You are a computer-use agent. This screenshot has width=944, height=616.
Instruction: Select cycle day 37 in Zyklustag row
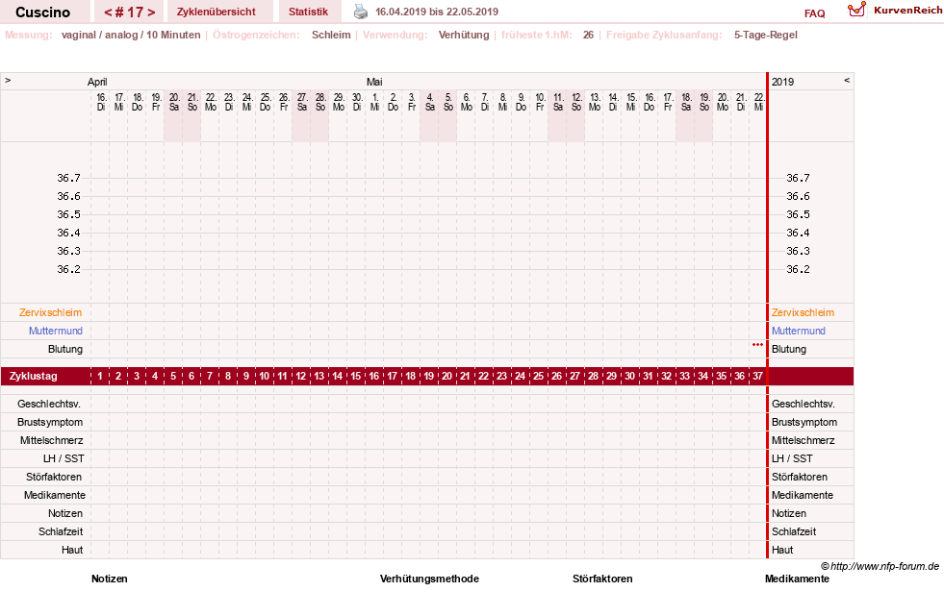(757, 376)
